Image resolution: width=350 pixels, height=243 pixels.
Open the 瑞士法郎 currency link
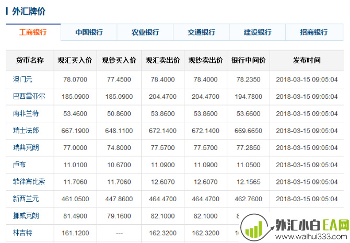pyautogui.click(x=26, y=131)
